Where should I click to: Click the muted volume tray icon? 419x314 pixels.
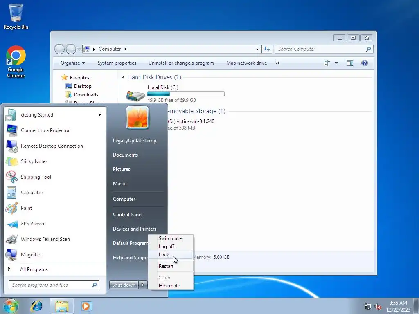tap(378, 307)
